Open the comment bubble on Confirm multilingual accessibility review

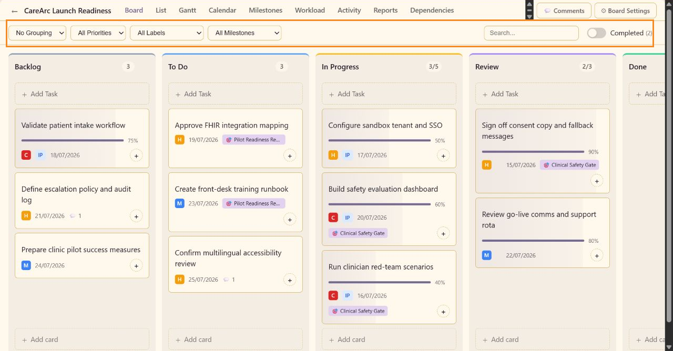(226, 280)
